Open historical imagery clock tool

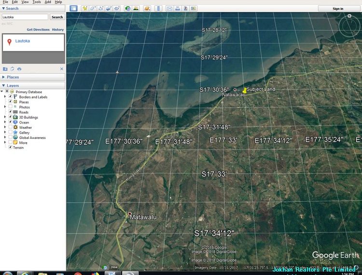click(x=127, y=9)
